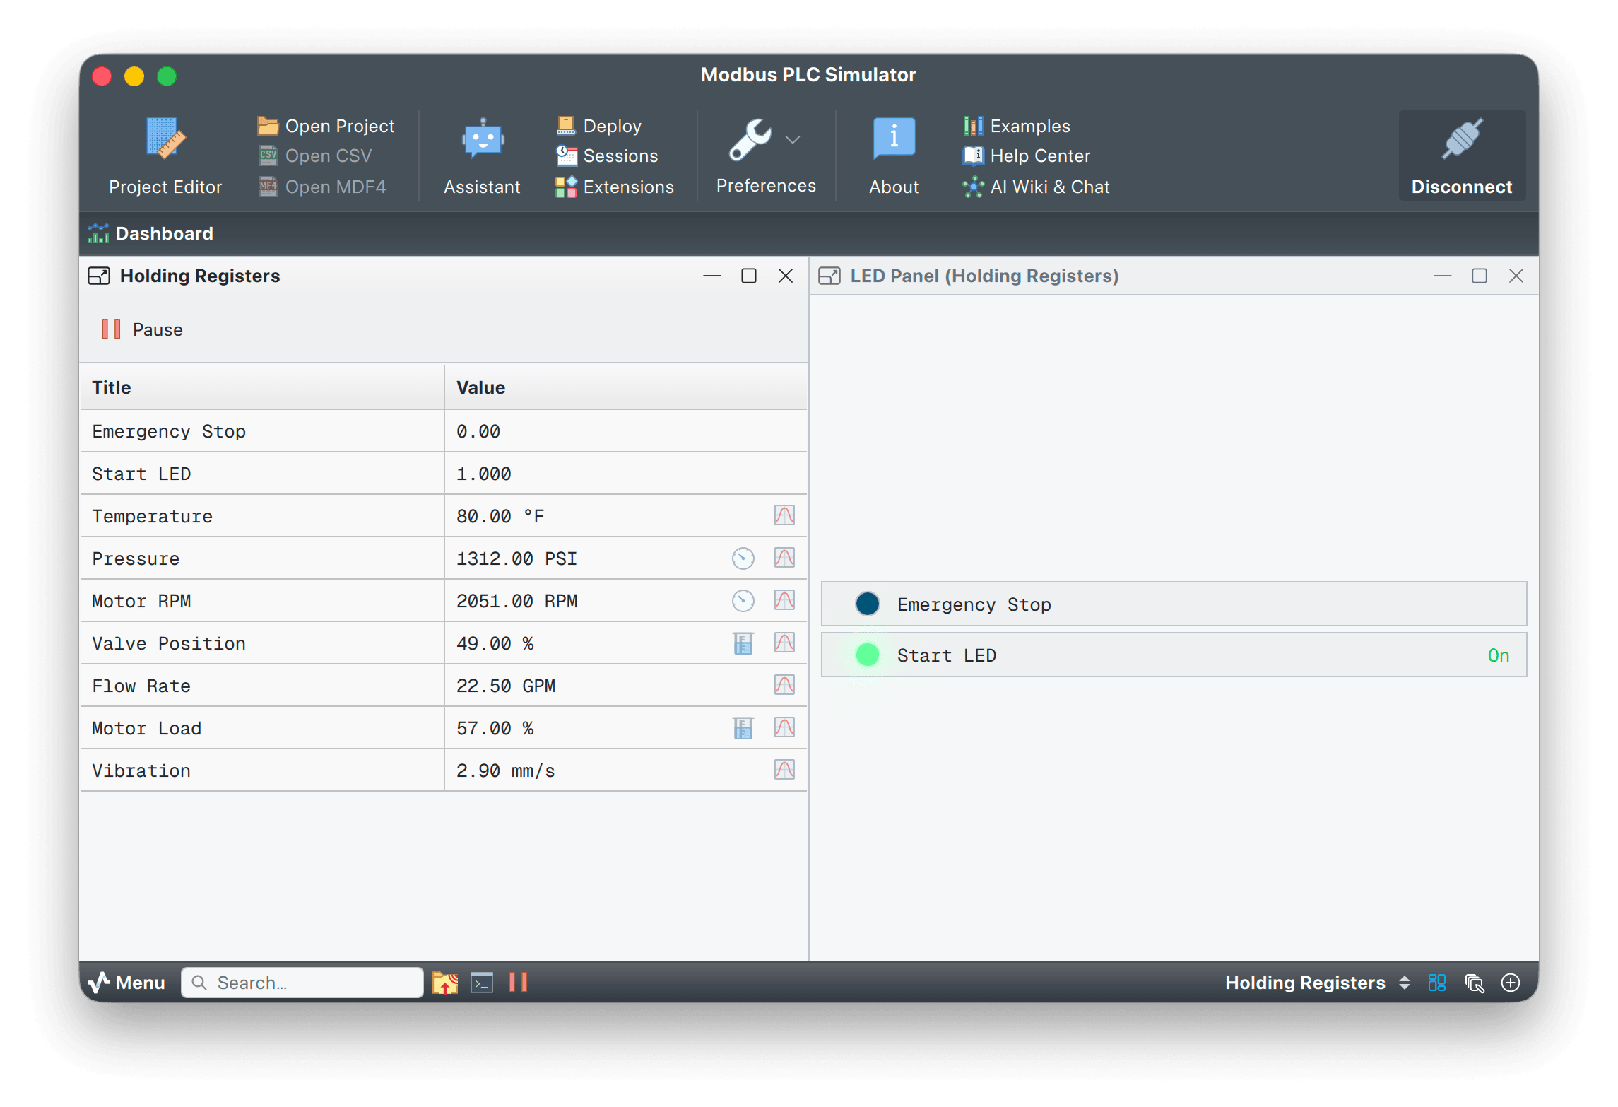Select the Dashboard tab
This screenshot has width=1618, height=1107.
[150, 233]
